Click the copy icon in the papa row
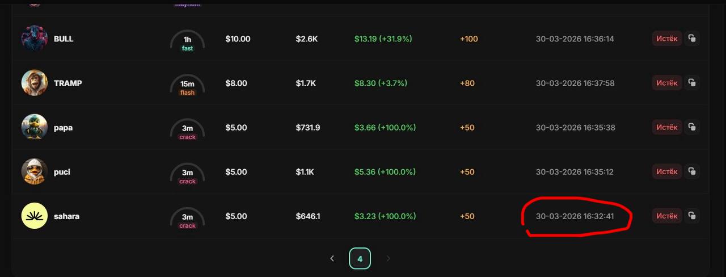The height and width of the screenshot is (277, 726). [x=691, y=127]
